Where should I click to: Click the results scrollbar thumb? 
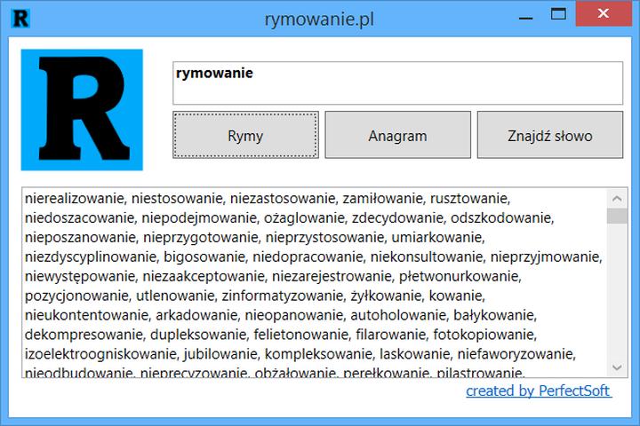tap(617, 216)
